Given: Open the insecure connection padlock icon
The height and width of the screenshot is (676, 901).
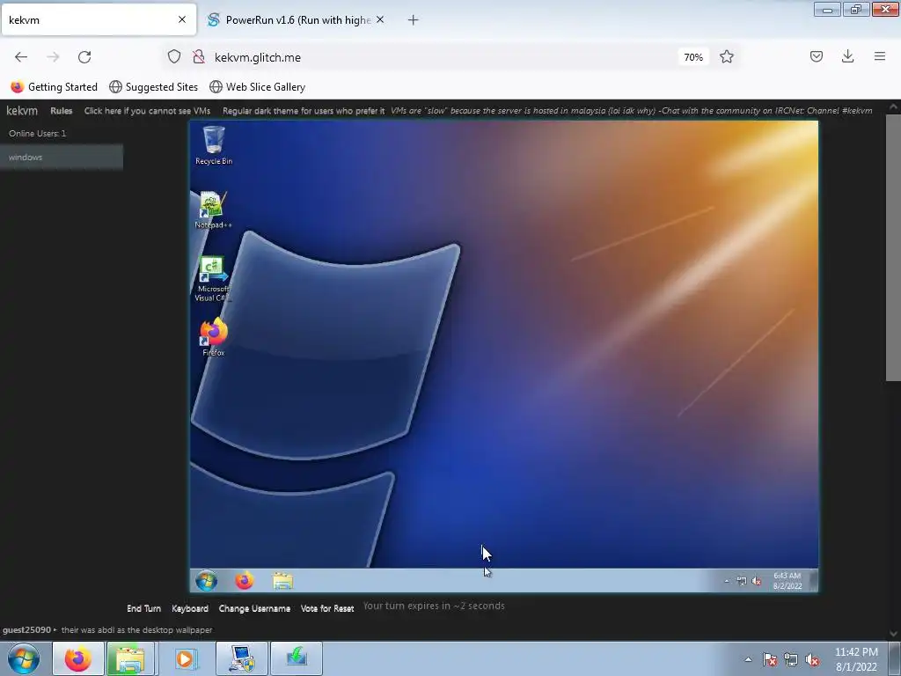Looking at the screenshot, I should 199,57.
